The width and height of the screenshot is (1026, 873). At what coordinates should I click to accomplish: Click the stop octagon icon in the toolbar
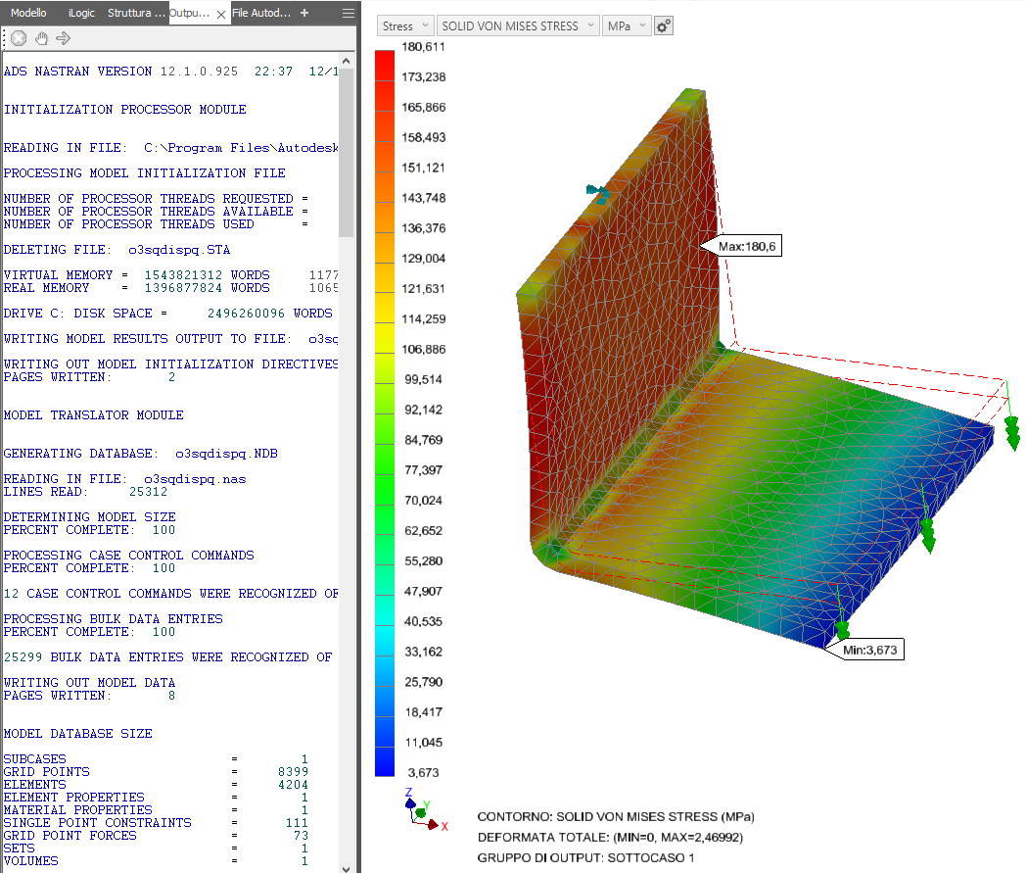(18, 38)
